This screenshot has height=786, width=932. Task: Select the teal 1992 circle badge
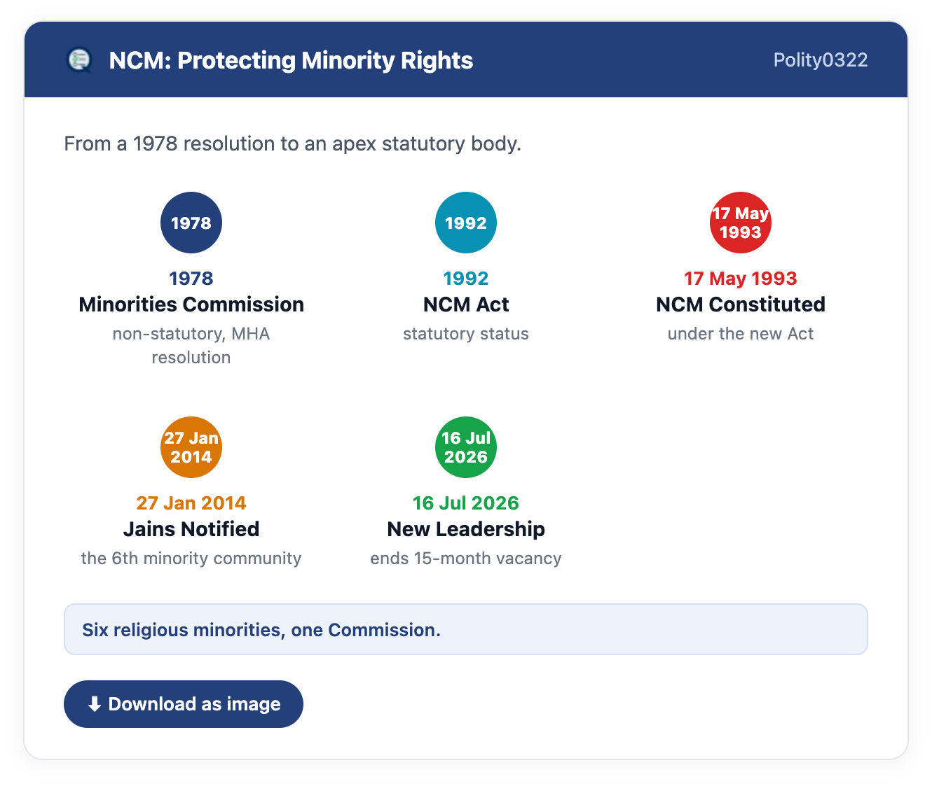(466, 223)
